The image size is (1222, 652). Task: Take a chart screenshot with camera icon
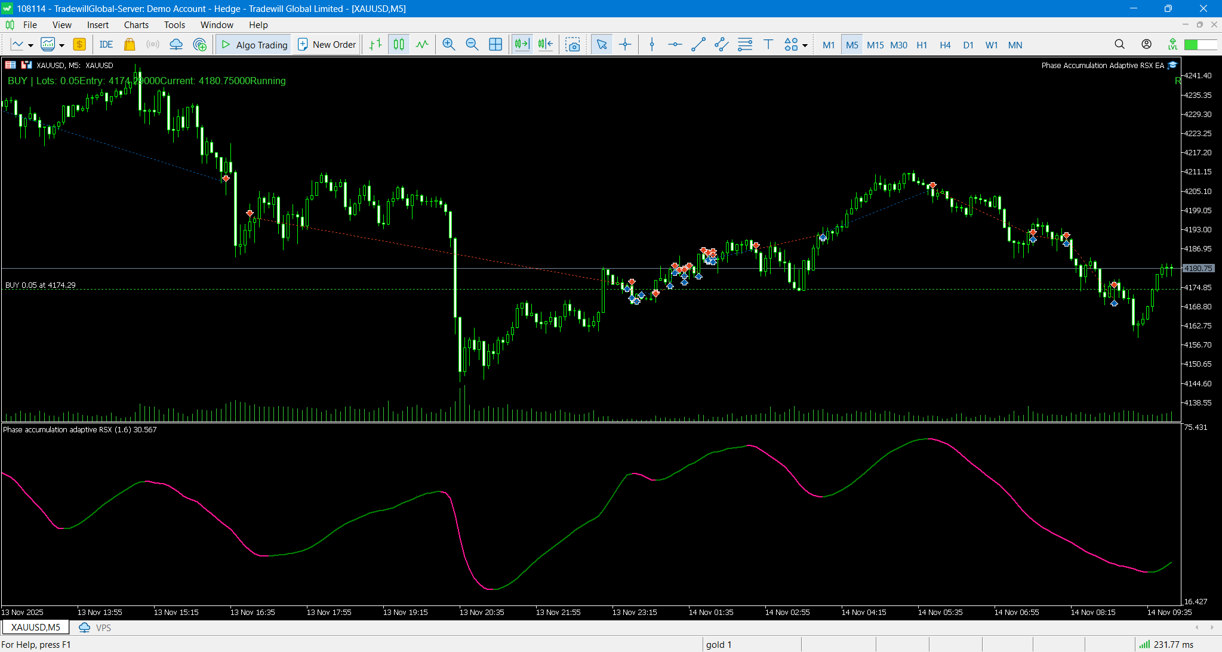click(572, 45)
